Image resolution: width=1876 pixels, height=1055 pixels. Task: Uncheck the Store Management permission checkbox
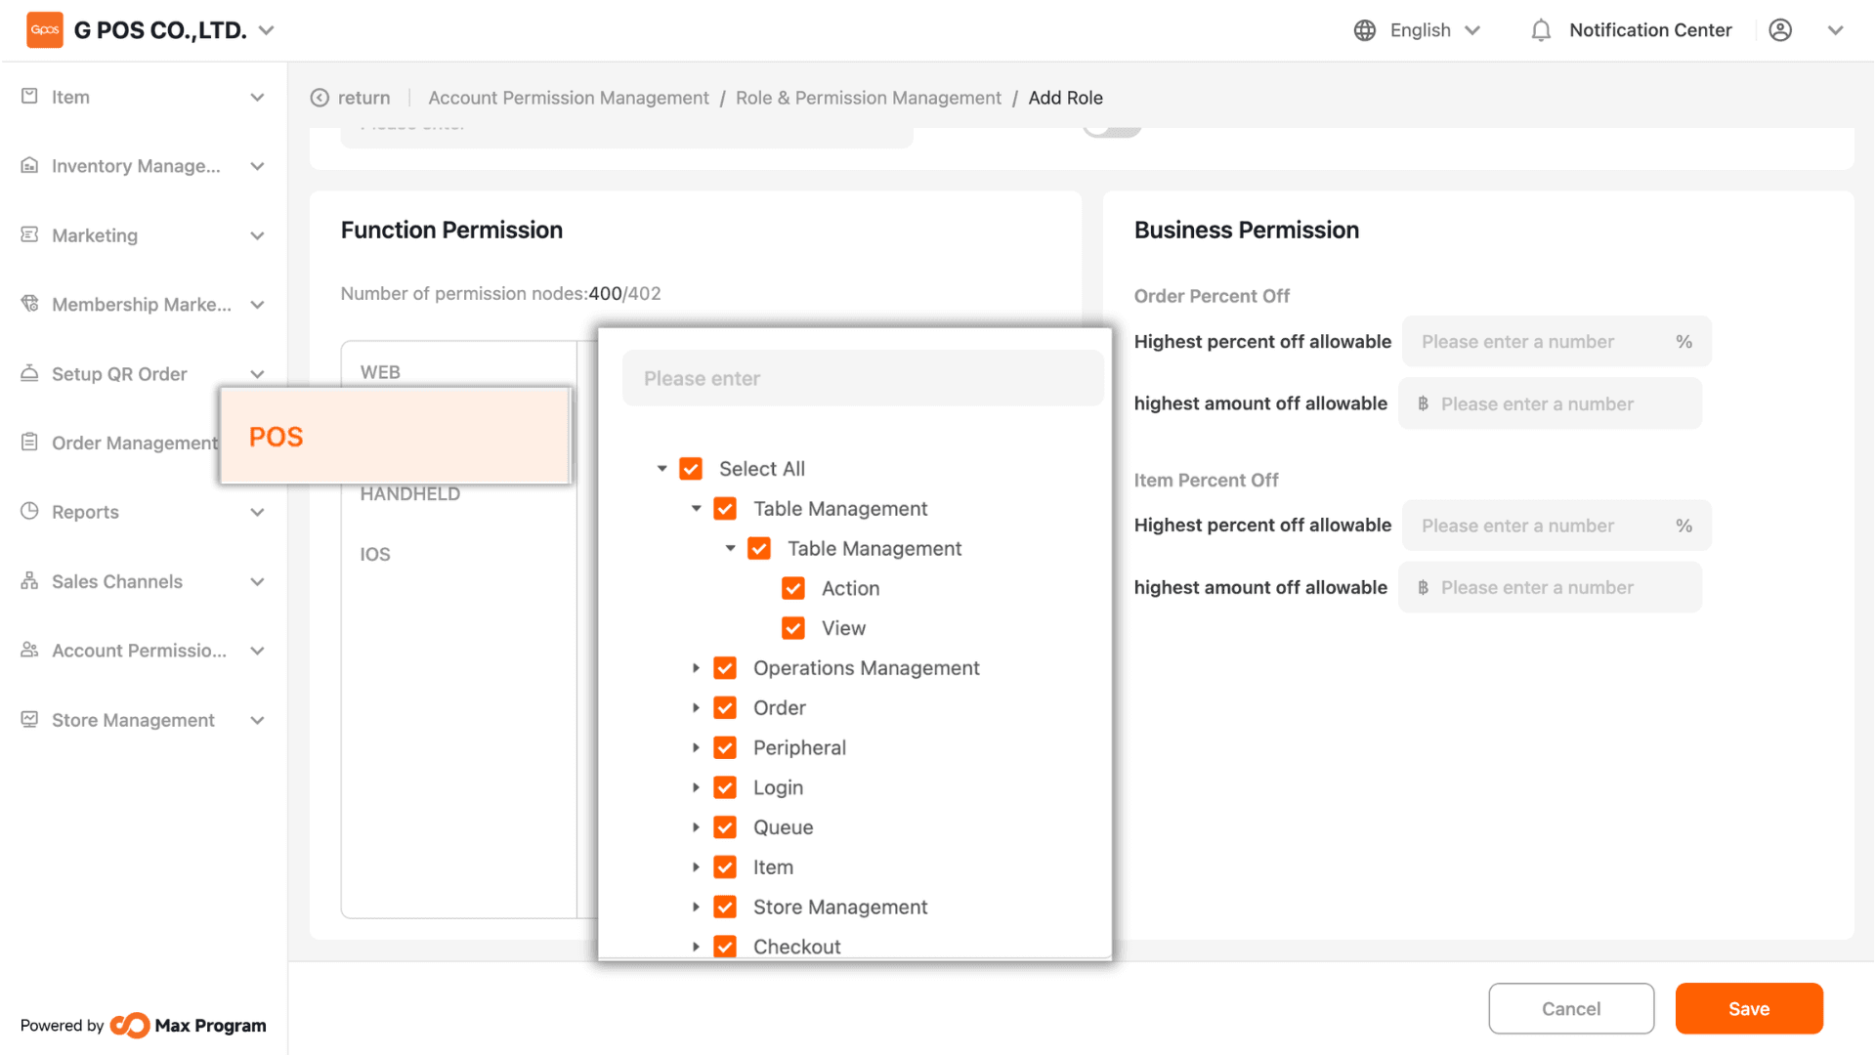(x=725, y=907)
